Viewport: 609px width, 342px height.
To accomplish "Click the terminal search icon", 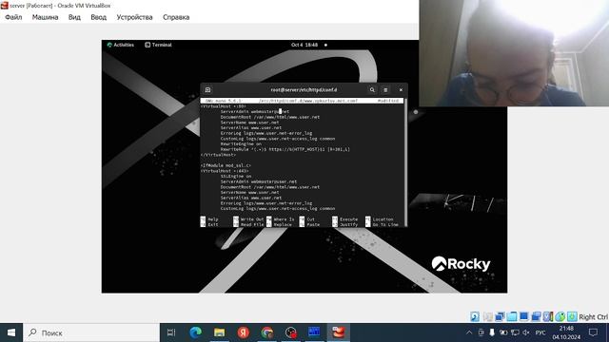I will (x=372, y=90).
